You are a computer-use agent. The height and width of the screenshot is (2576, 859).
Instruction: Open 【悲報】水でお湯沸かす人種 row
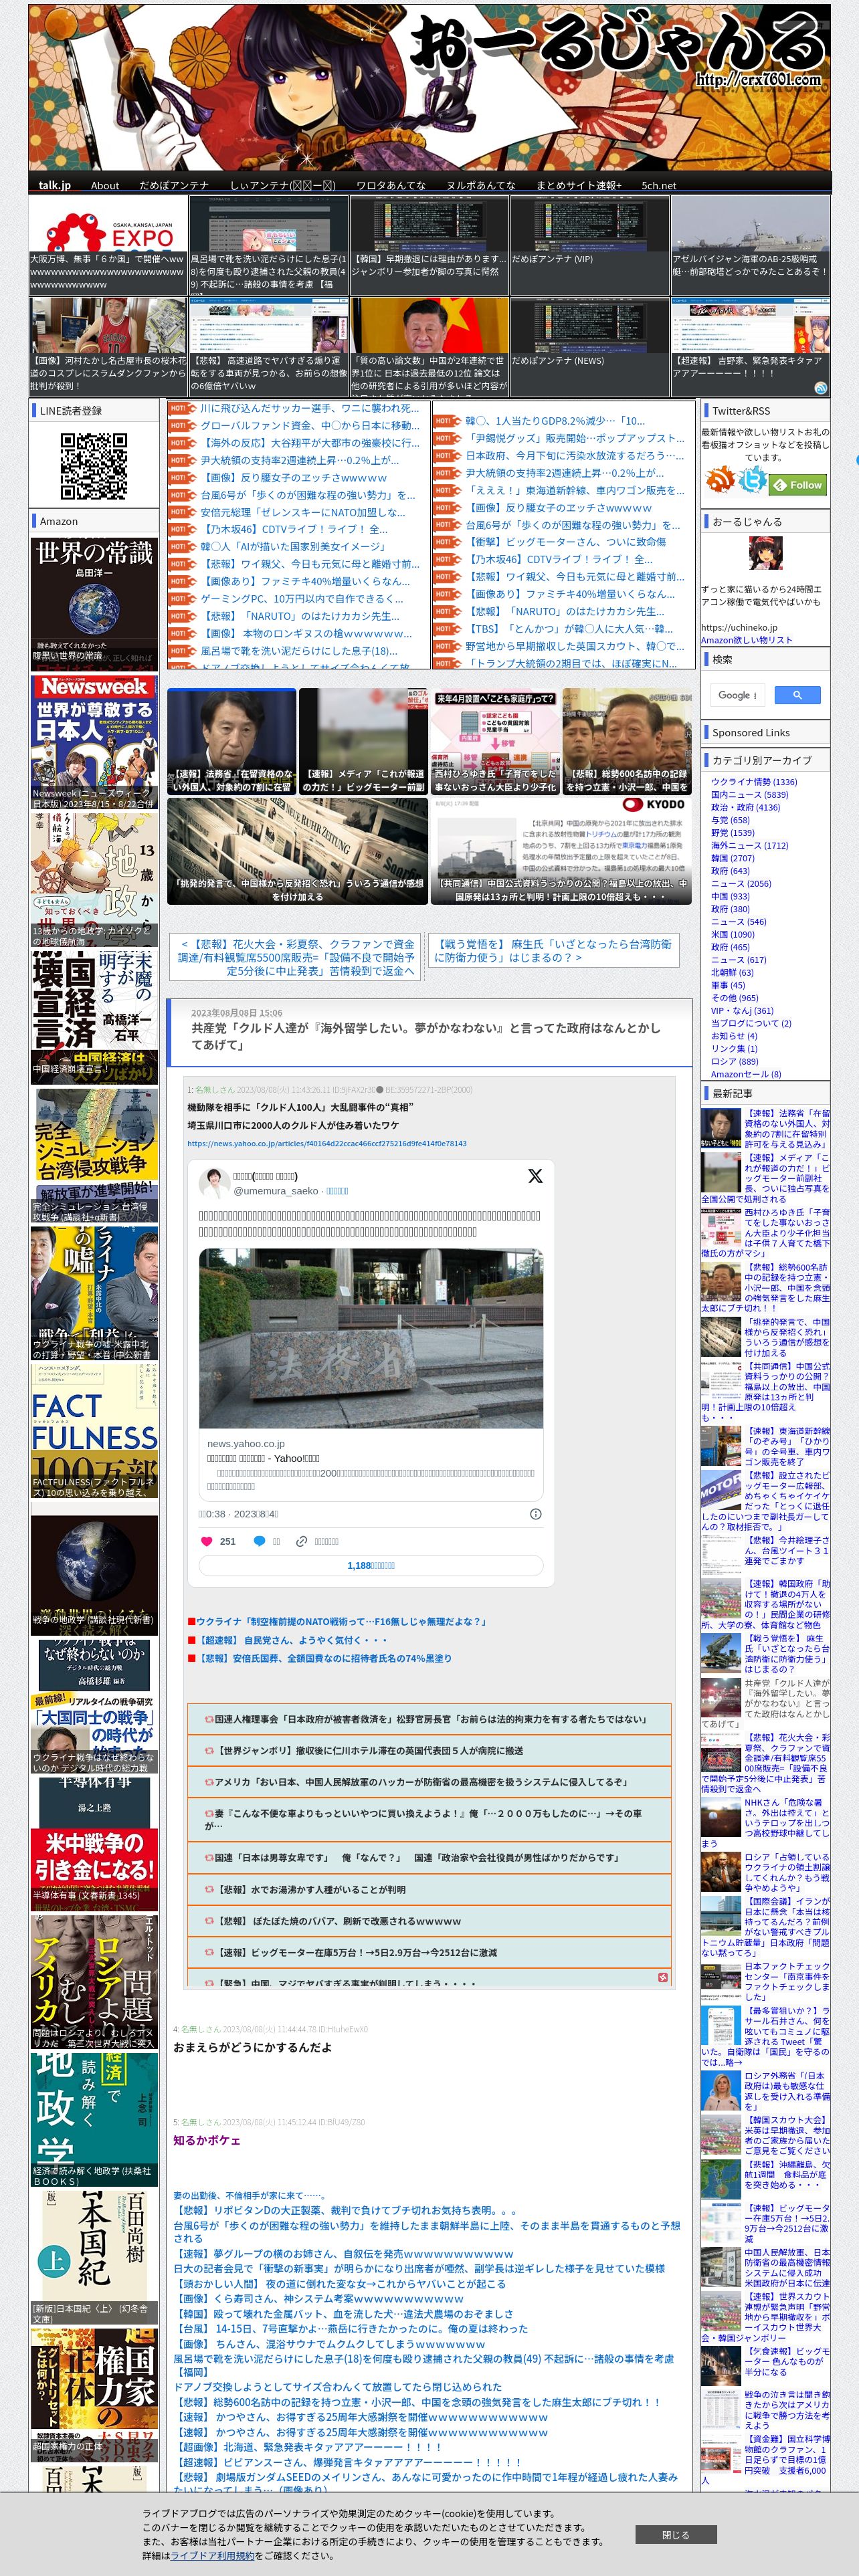point(430,1890)
